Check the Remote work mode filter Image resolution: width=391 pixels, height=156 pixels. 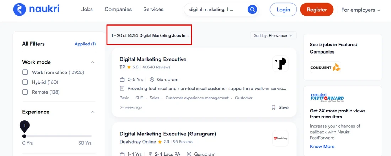25,92
